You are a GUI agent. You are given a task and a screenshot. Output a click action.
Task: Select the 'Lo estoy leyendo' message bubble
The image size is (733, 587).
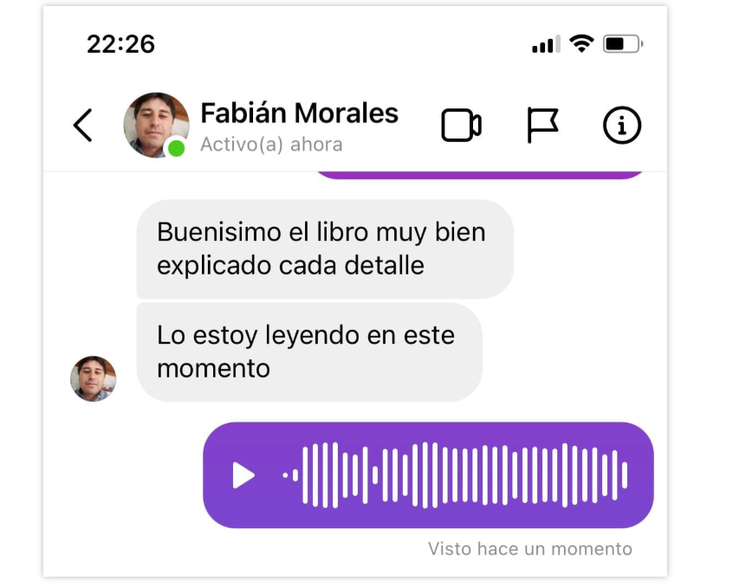point(309,352)
